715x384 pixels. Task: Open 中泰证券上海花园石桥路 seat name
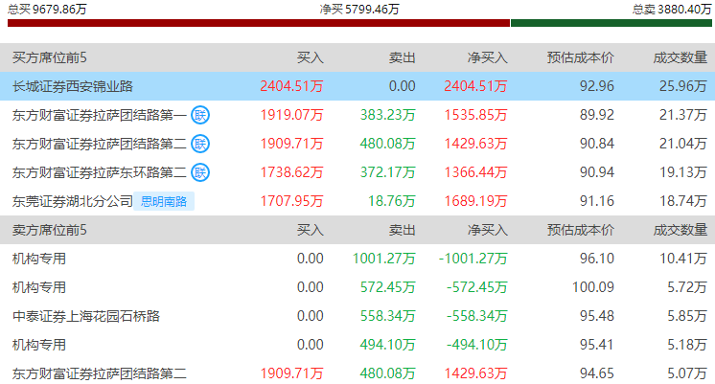pyautogui.click(x=86, y=316)
